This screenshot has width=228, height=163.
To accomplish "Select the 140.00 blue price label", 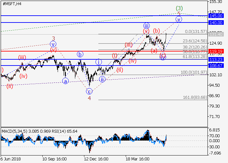I will click(216, 22).
